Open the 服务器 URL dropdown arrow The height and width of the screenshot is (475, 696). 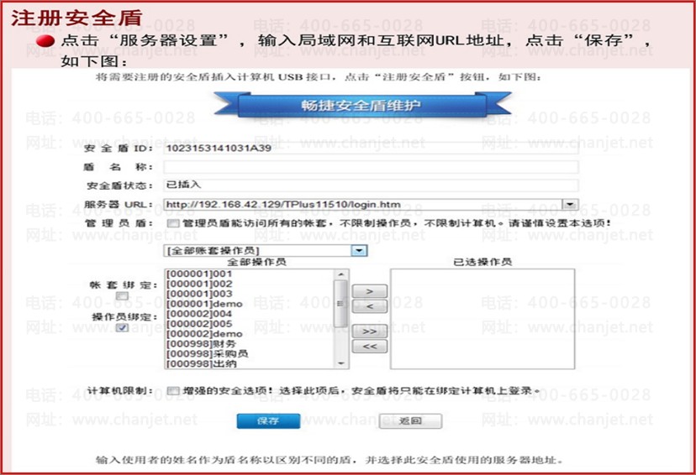(x=570, y=204)
